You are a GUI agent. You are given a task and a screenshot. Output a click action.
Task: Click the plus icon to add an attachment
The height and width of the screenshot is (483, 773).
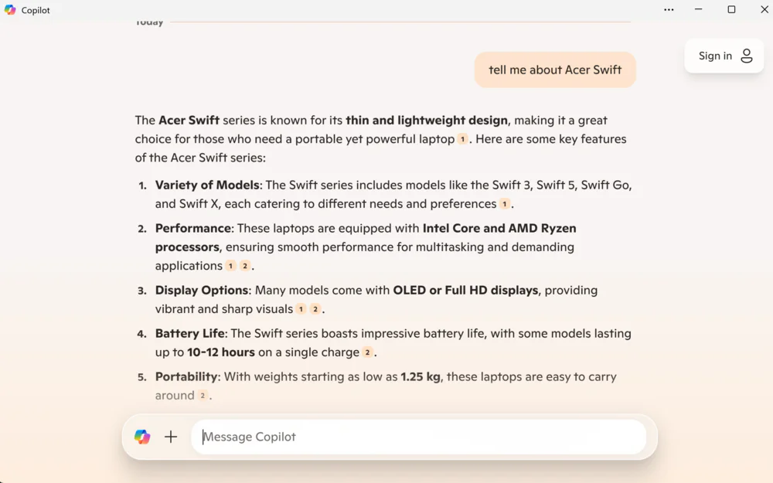tap(171, 437)
